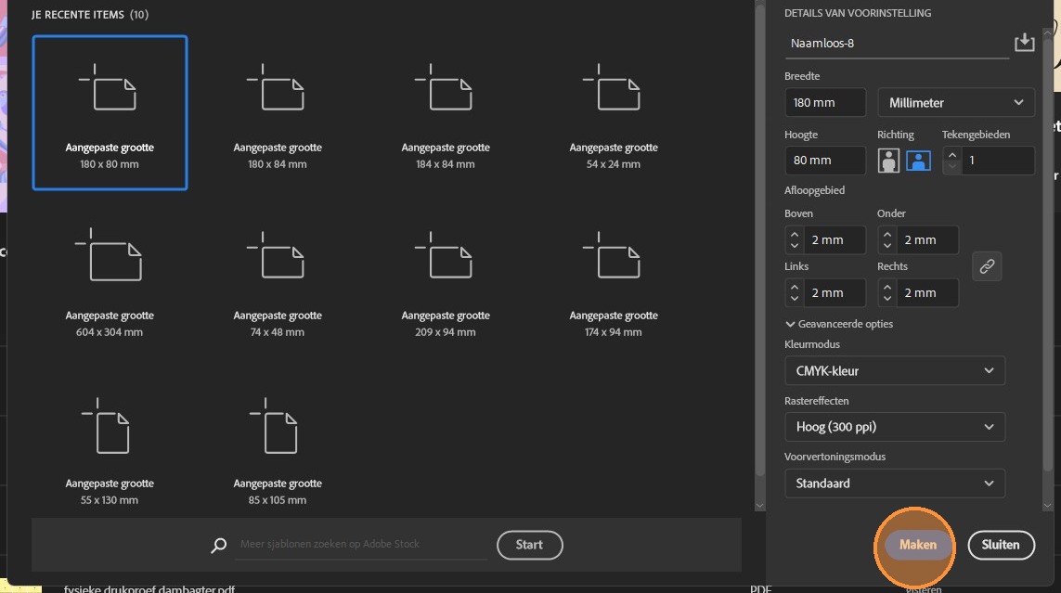The height and width of the screenshot is (593, 1061).
Task: Increase the Tekengebieden artboard count
Action: 952,154
